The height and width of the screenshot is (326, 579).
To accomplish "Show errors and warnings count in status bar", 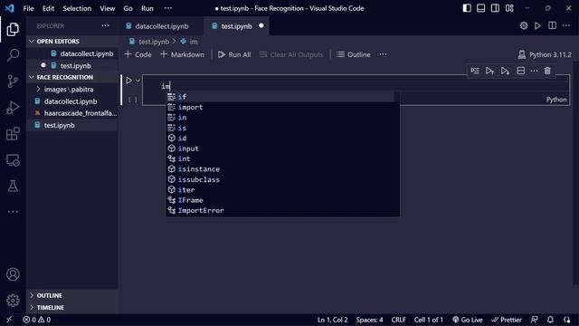I will click(x=37, y=320).
